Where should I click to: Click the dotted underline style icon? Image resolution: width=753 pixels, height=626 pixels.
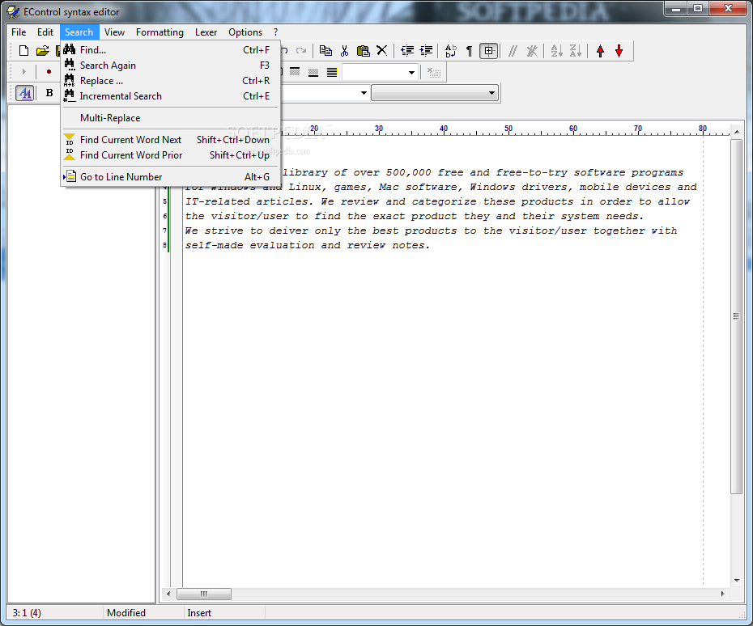coord(313,72)
